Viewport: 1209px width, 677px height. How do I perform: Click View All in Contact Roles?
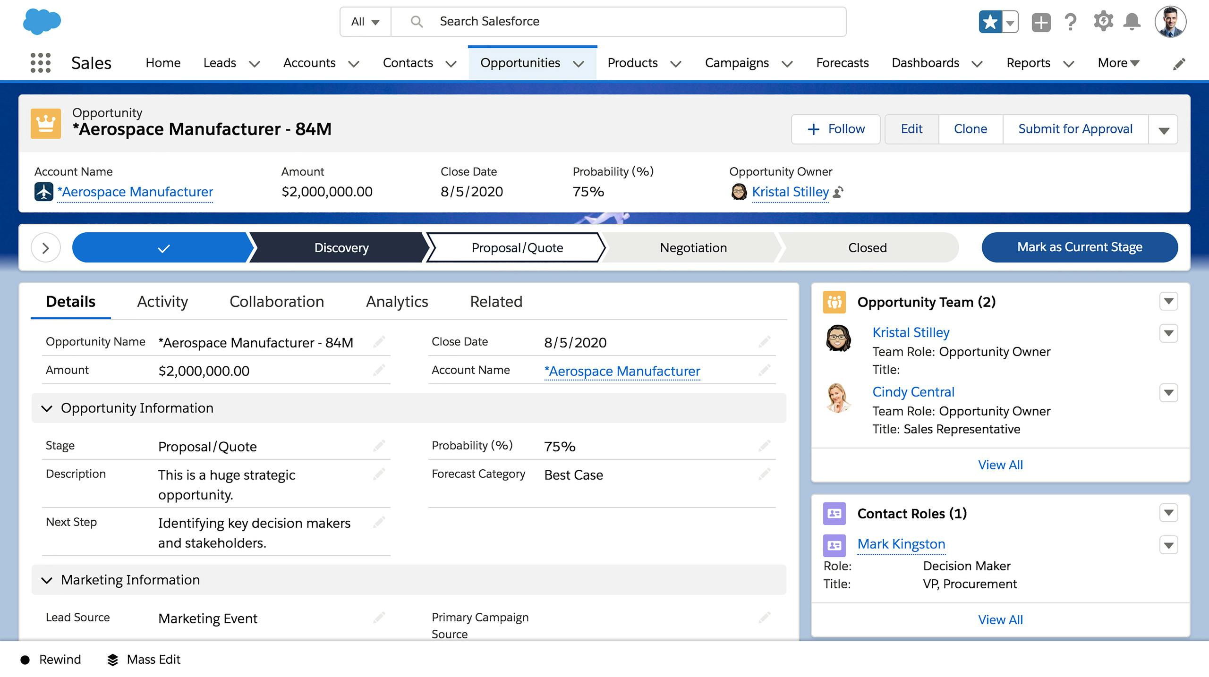point(1001,619)
